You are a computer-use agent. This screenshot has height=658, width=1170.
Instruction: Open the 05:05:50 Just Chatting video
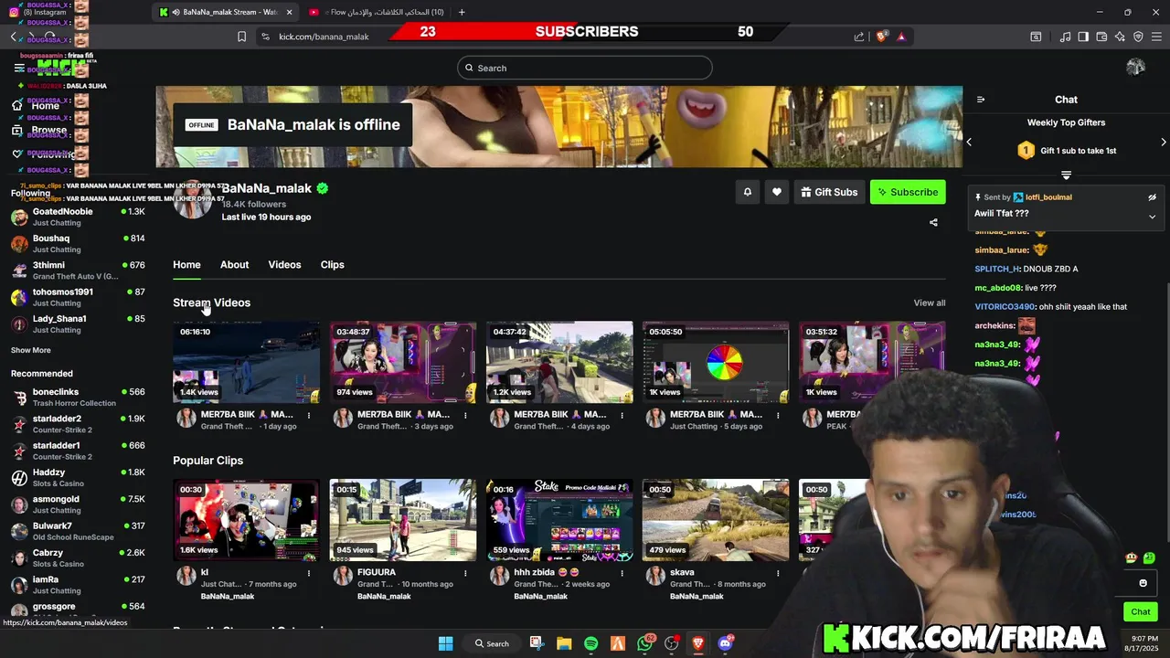coord(716,362)
